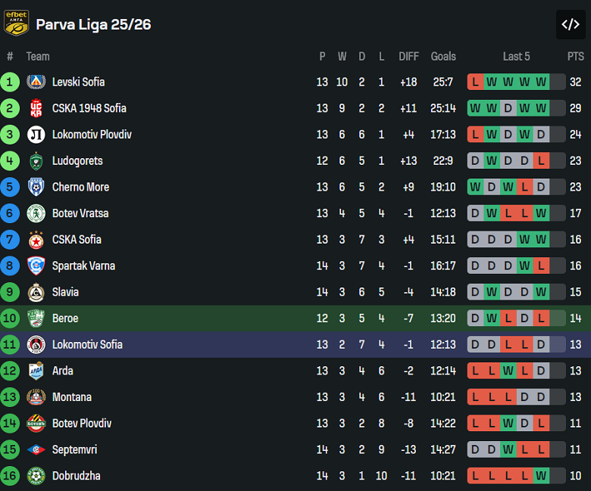
Task: Click the Spartak Varna team crest
Action: point(36,266)
